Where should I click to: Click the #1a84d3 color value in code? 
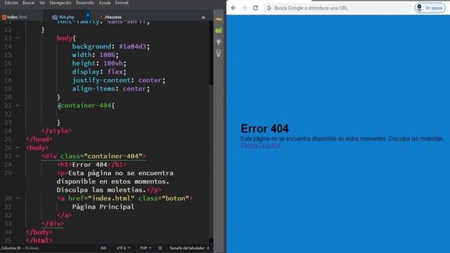[133, 46]
